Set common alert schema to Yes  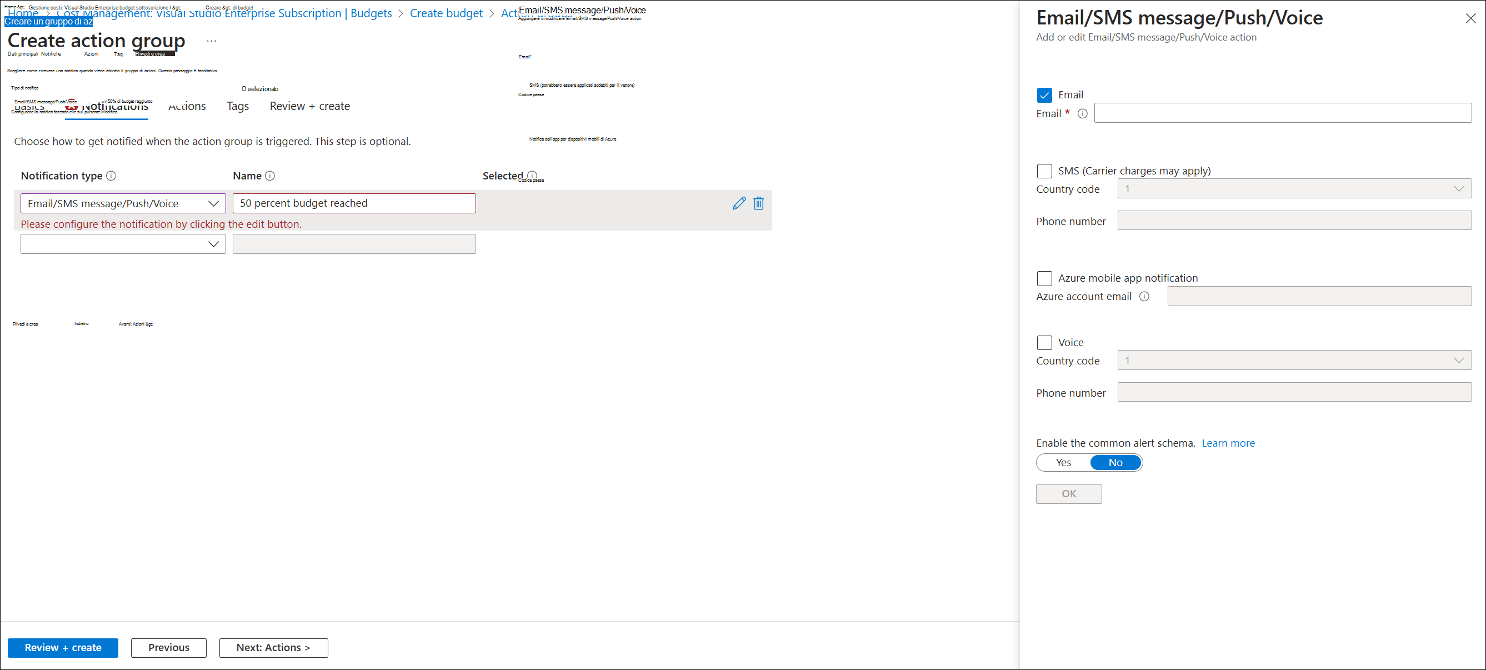[1062, 462]
